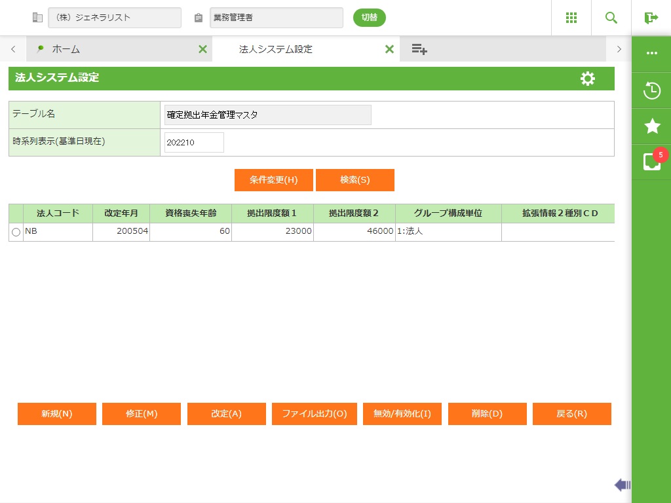This screenshot has height=503, width=671.
Task: Switch to the ホーム tab
Action: pyautogui.click(x=66, y=49)
